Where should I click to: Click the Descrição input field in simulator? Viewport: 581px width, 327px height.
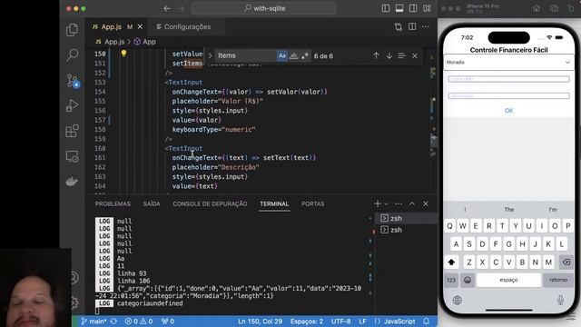tap(508, 95)
